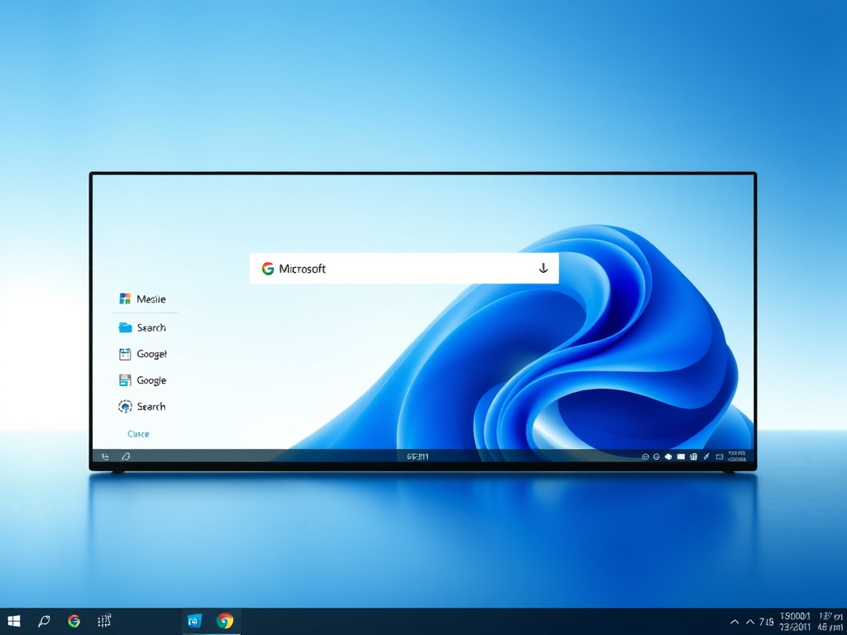Click the pen icon in monitor's tray

(x=706, y=456)
